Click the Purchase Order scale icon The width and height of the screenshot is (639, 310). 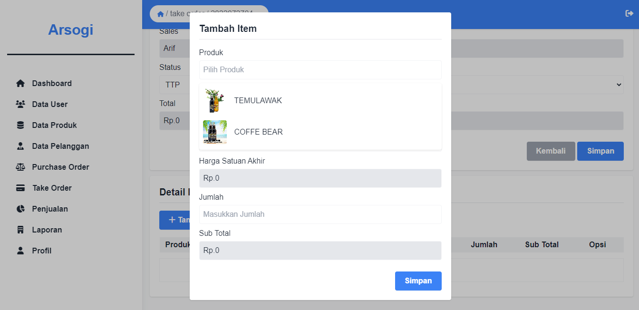click(x=20, y=167)
